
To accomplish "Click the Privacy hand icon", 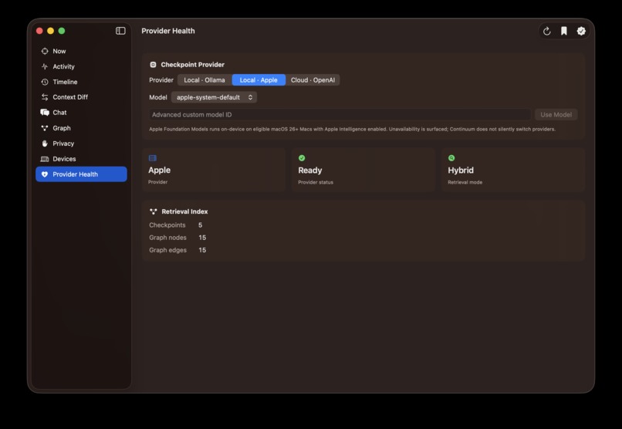I will coord(45,144).
